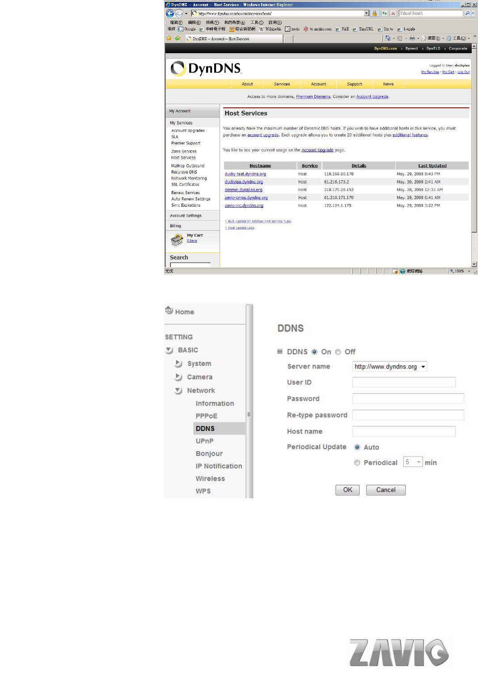
Task: Collapse the BASIC section in sidebar
Action: pyautogui.click(x=169, y=350)
